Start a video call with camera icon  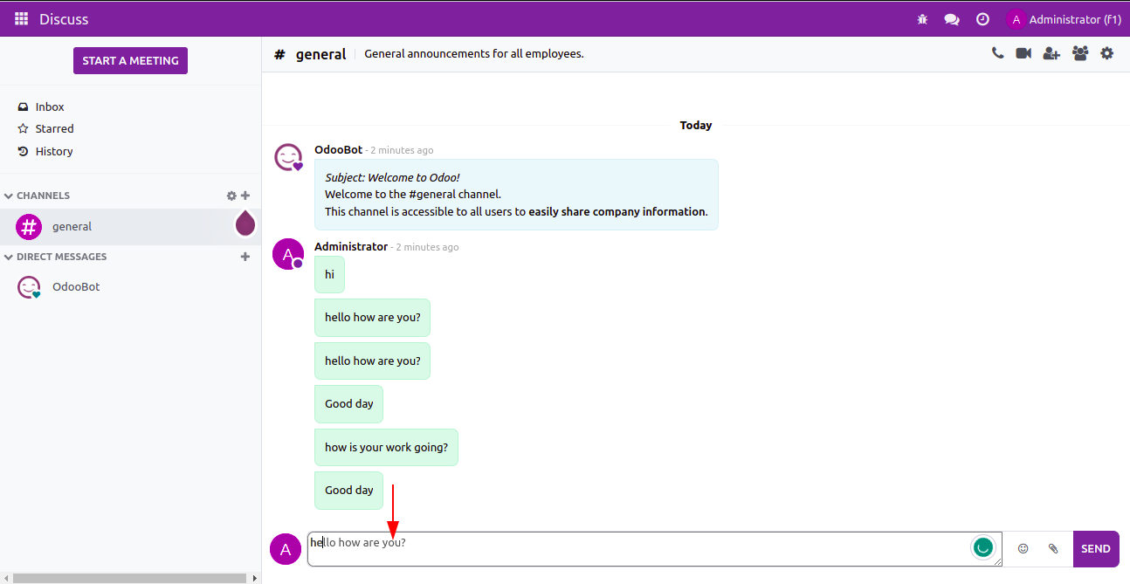[x=1023, y=53]
